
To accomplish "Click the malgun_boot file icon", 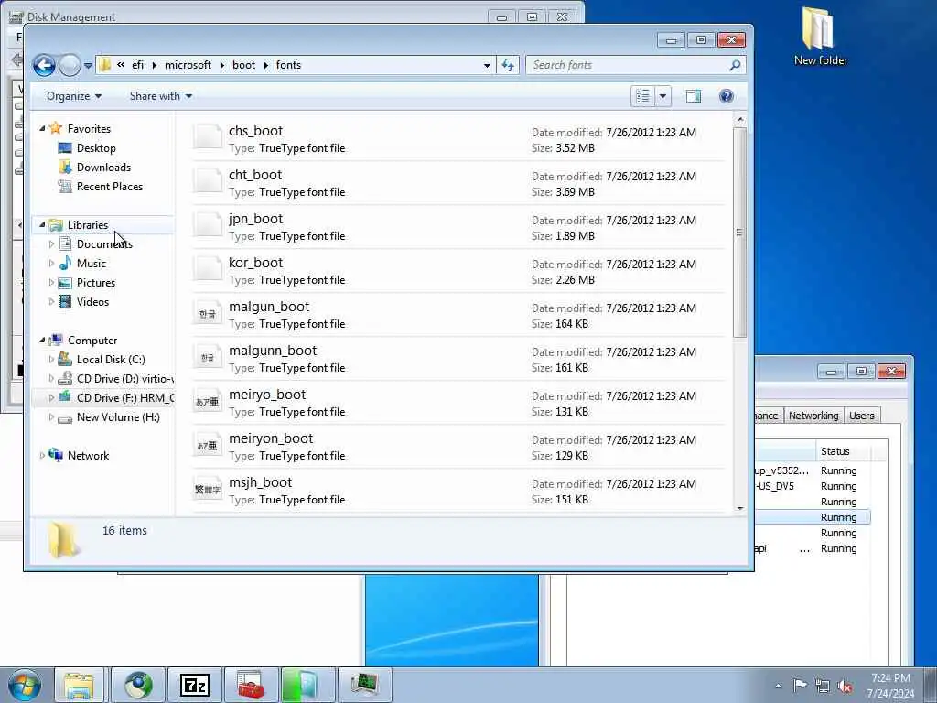I will point(208,314).
